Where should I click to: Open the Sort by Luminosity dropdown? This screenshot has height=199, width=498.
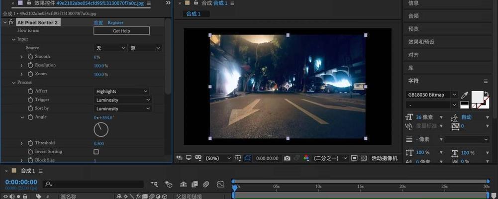click(123, 108)
